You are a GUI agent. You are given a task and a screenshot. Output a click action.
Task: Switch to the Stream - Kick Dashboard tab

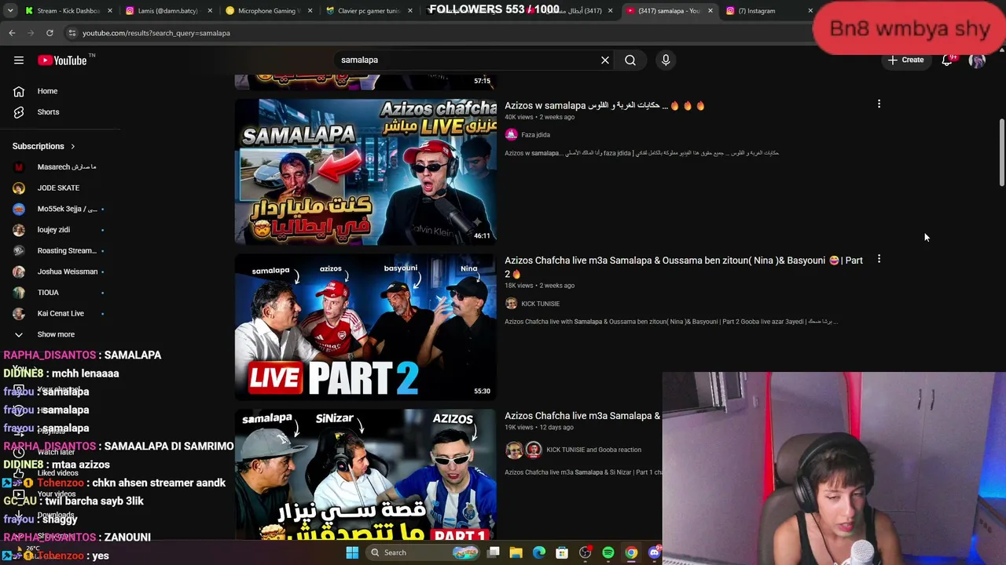pyautogui.click(x=67, y=11)
